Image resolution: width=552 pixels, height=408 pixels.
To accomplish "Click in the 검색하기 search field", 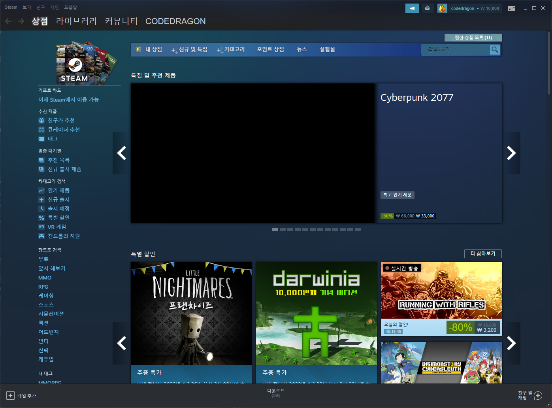I will (456, 49).
